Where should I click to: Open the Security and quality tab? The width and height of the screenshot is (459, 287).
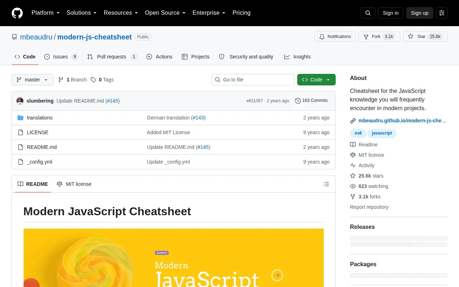[246, 57]
